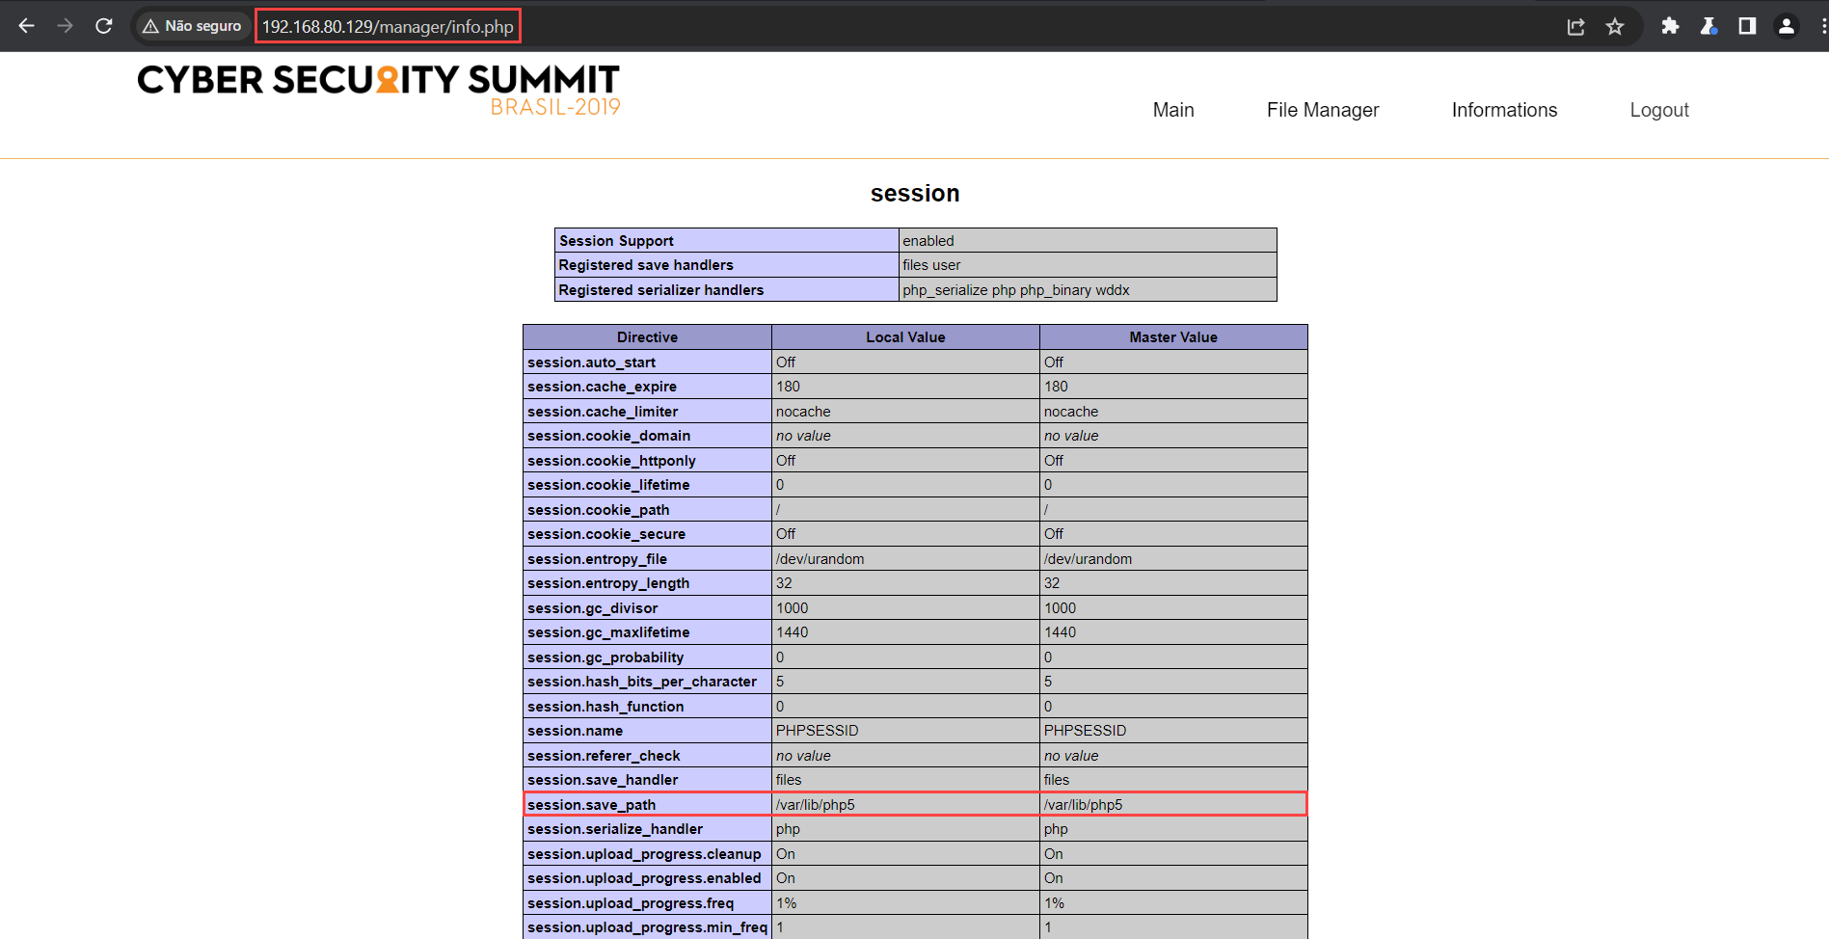Share this page using share icon
Image resolution: width=1829 pixels, height=939 pixels.
tap(1576, 26)
